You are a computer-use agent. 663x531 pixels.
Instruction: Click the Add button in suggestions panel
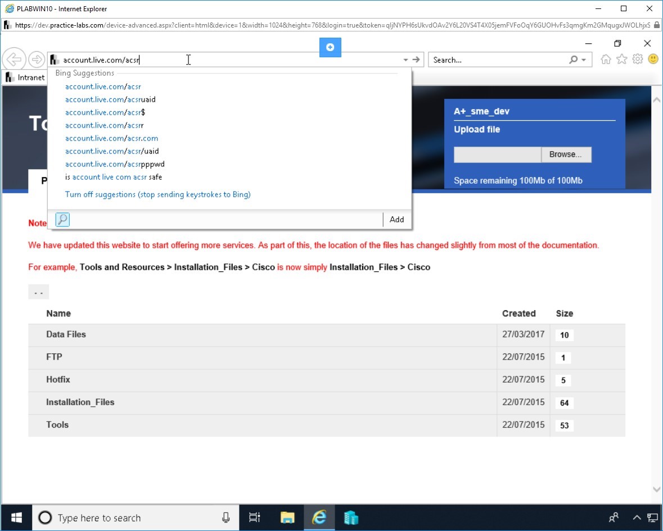tap(396, 219)
